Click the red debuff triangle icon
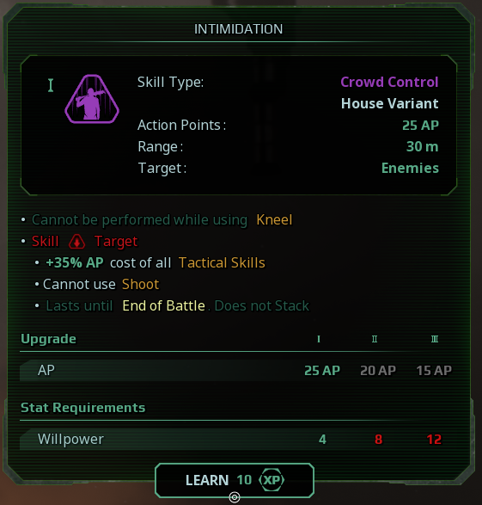Screen dimensions: 482x505 click(x=76, y=242)
